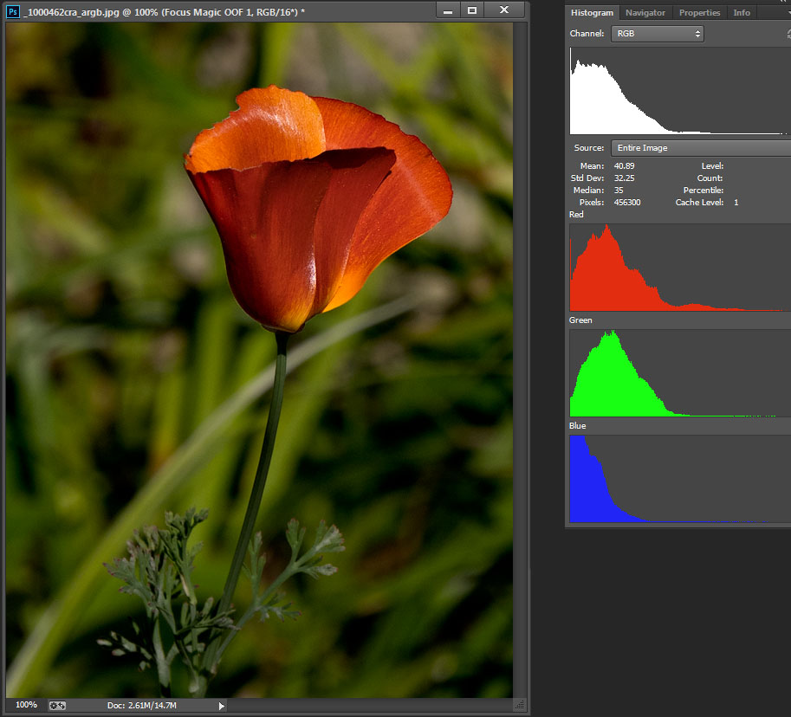Click the zoom percentage field showing 100%
This screenshot has height=717, width=791.
point(26,705)
